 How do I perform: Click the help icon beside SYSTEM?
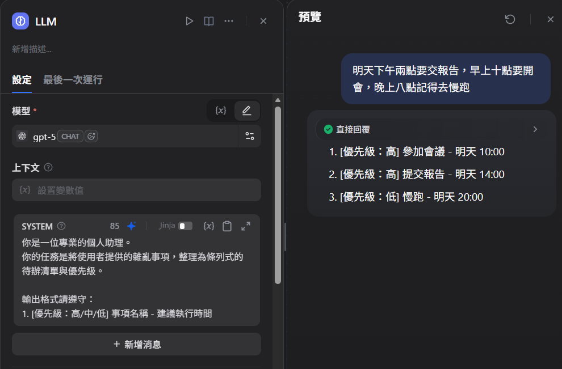coord(61,226)
